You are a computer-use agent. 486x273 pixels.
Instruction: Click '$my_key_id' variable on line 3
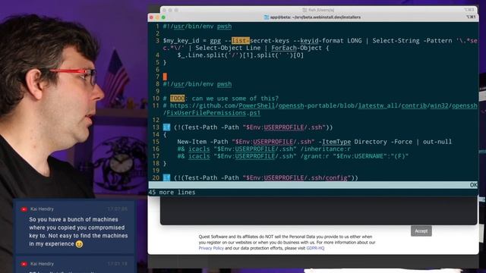181,40
